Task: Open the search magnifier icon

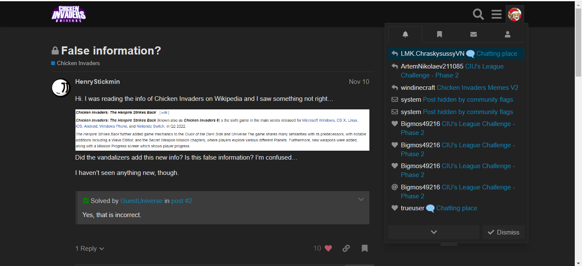Action: click(478, 14)
